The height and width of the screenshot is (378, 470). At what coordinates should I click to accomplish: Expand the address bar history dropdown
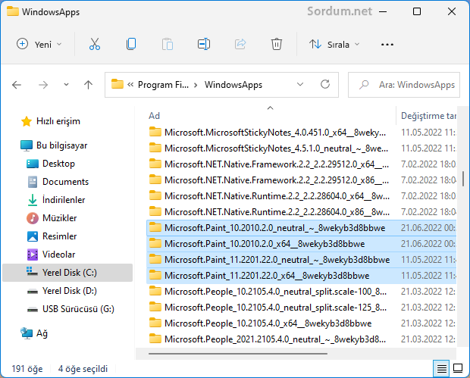[300, 85]
